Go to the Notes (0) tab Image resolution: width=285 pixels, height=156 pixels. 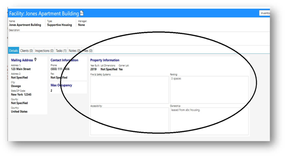[x=75, y=50]
